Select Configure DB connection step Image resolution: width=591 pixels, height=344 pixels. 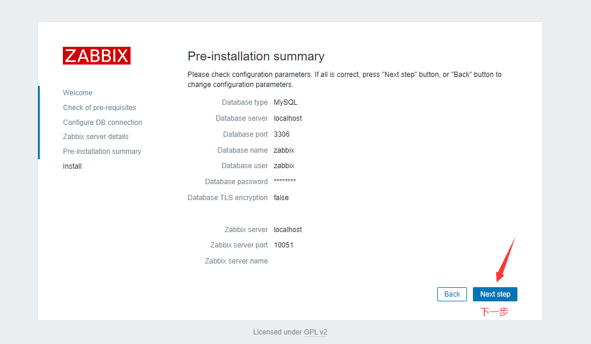tap(103, 122)
